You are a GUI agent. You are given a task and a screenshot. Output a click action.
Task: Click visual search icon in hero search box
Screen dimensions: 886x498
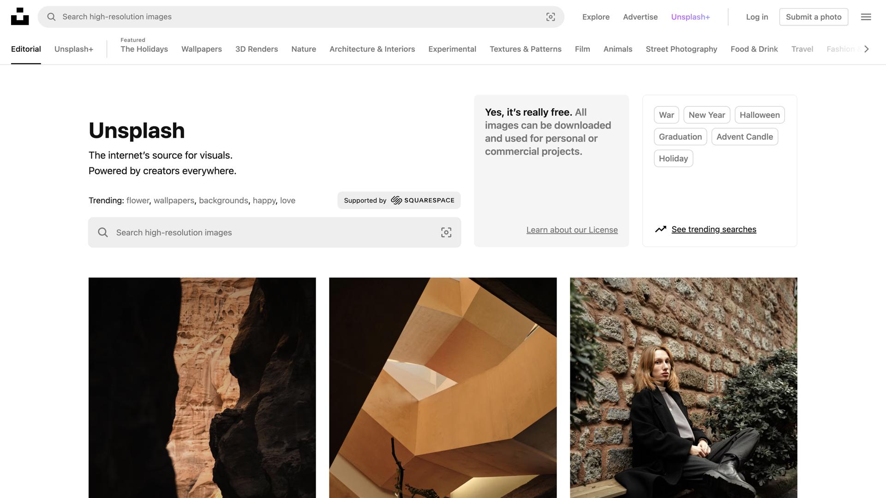coord(446,232)
